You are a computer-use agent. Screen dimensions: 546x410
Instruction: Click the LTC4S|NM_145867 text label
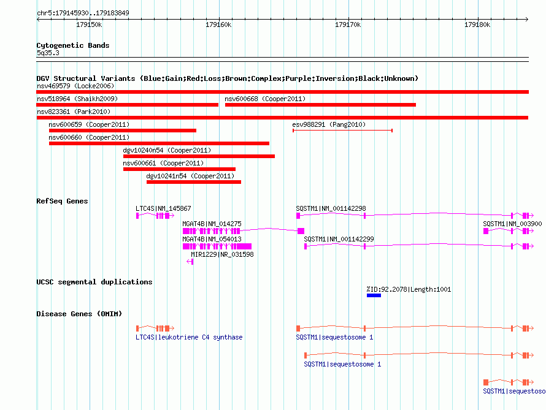point(163,208)
